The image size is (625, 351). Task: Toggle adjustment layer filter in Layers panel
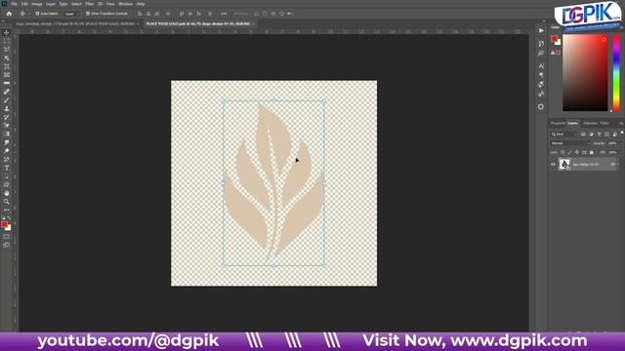(591, 135)
